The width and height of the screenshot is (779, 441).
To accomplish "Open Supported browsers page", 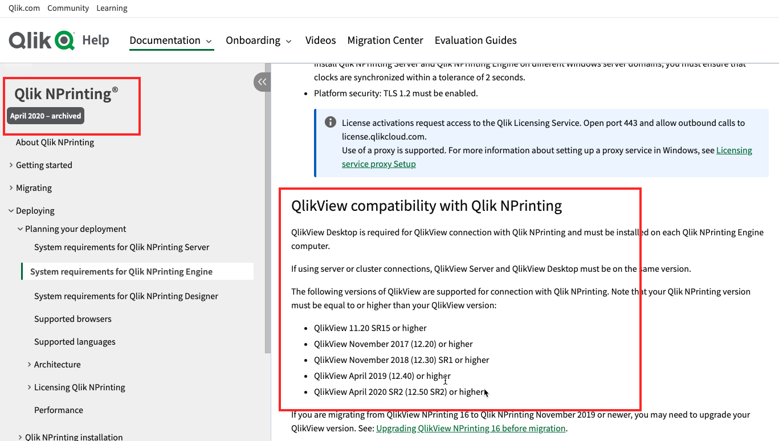I will (x=73, y=319).
